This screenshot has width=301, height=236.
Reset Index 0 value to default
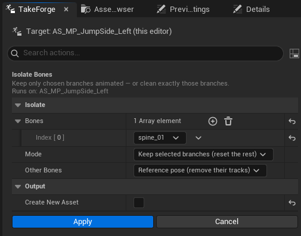coord(292,138)
